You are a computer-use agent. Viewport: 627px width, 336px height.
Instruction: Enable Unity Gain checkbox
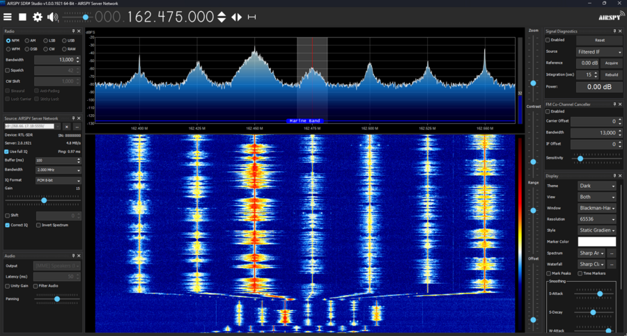point(7,286)
